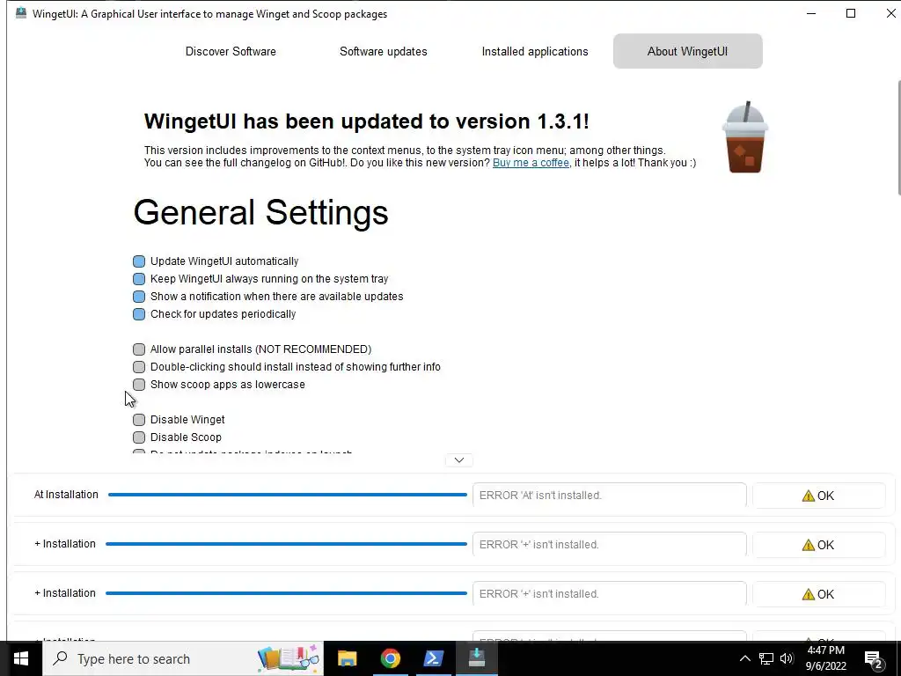Click the search highlights books illustration
901x676 pixels.
[x=289, y=658]
